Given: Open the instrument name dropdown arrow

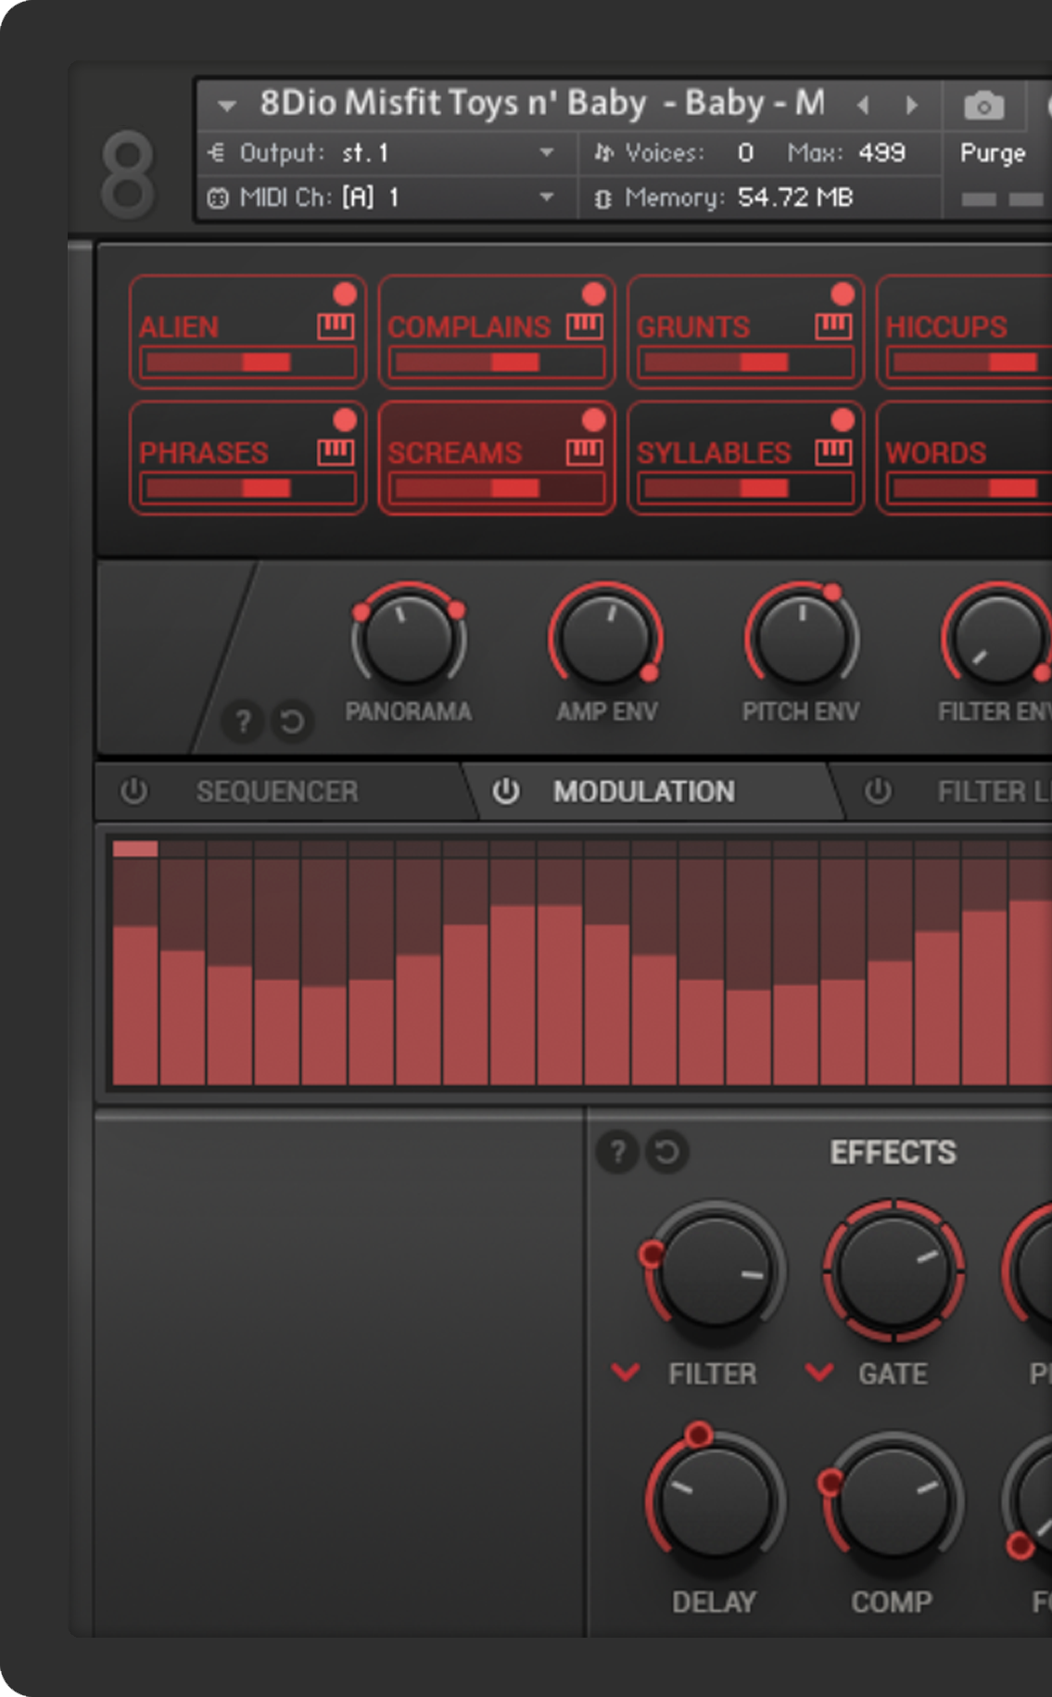Looking at the screenshot, I should (x=227, y=106).
